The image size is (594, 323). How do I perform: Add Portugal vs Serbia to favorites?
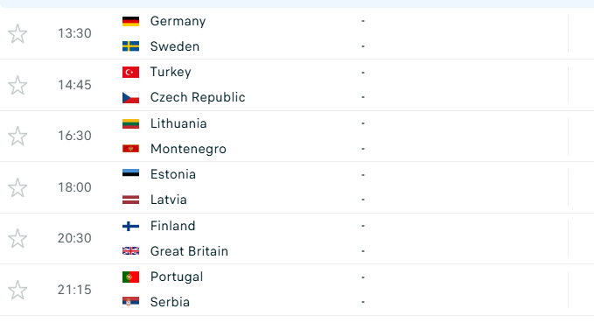tap(17, 290)
